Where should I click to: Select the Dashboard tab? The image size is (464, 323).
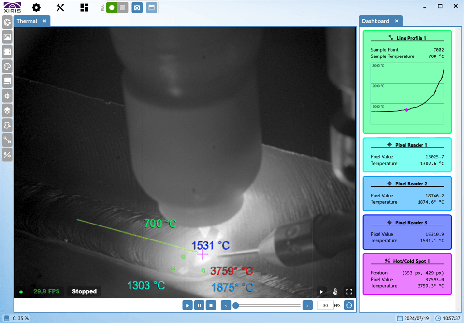[x=377, y=21]
